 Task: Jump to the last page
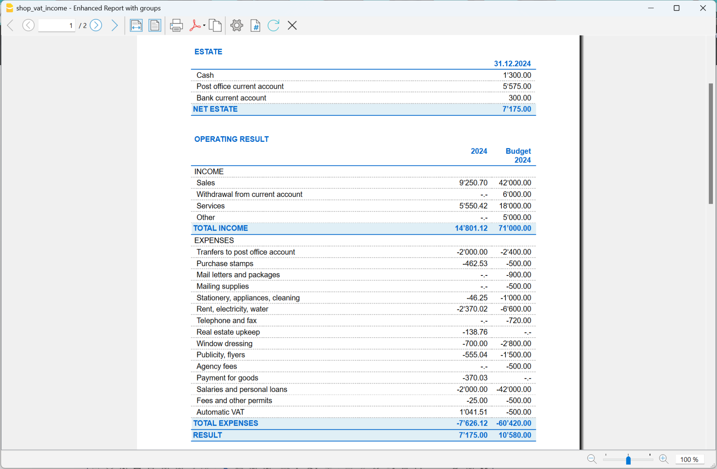[114, 25]
